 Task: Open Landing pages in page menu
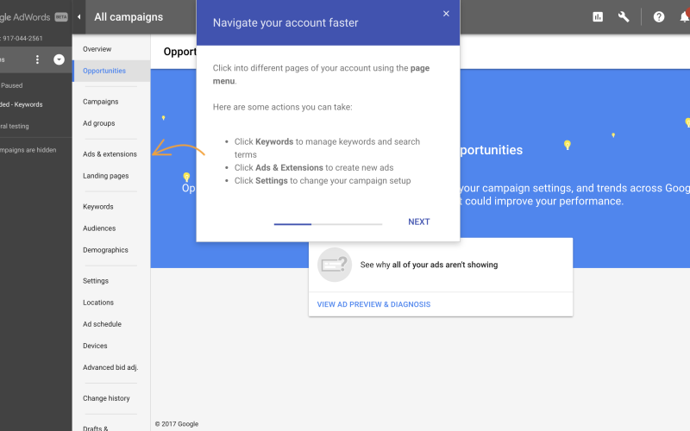click(x=105, y=176)
